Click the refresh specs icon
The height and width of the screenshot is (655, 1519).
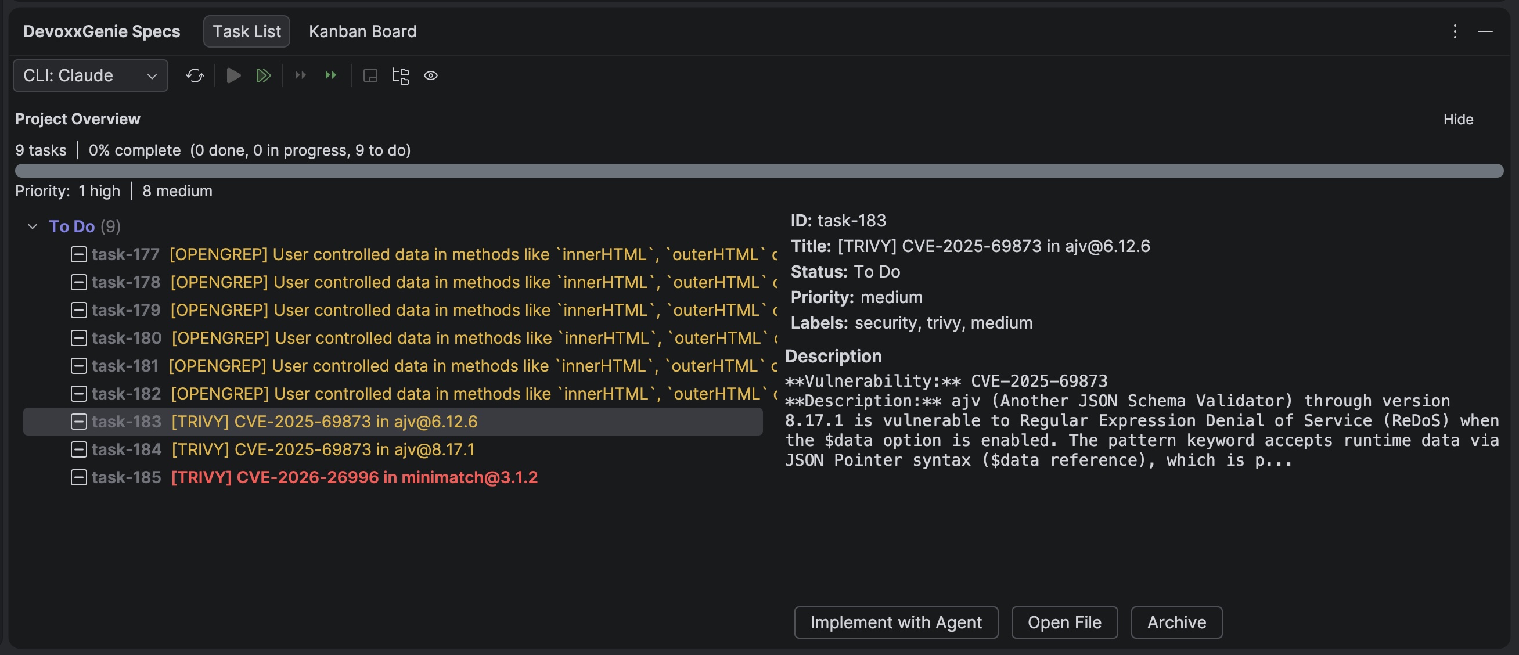[195, 75]
